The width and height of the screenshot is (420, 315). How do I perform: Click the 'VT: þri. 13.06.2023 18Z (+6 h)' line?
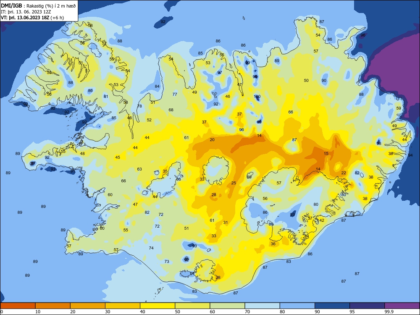(32, 18)
